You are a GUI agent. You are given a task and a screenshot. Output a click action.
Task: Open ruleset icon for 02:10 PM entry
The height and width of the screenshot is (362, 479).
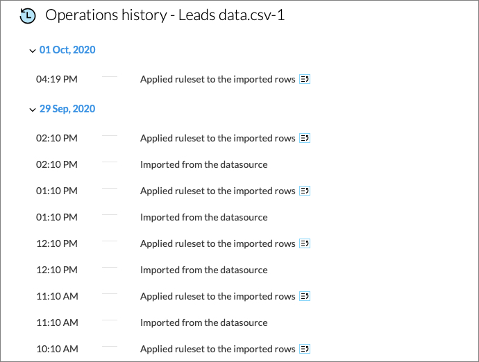pos(305,138)
